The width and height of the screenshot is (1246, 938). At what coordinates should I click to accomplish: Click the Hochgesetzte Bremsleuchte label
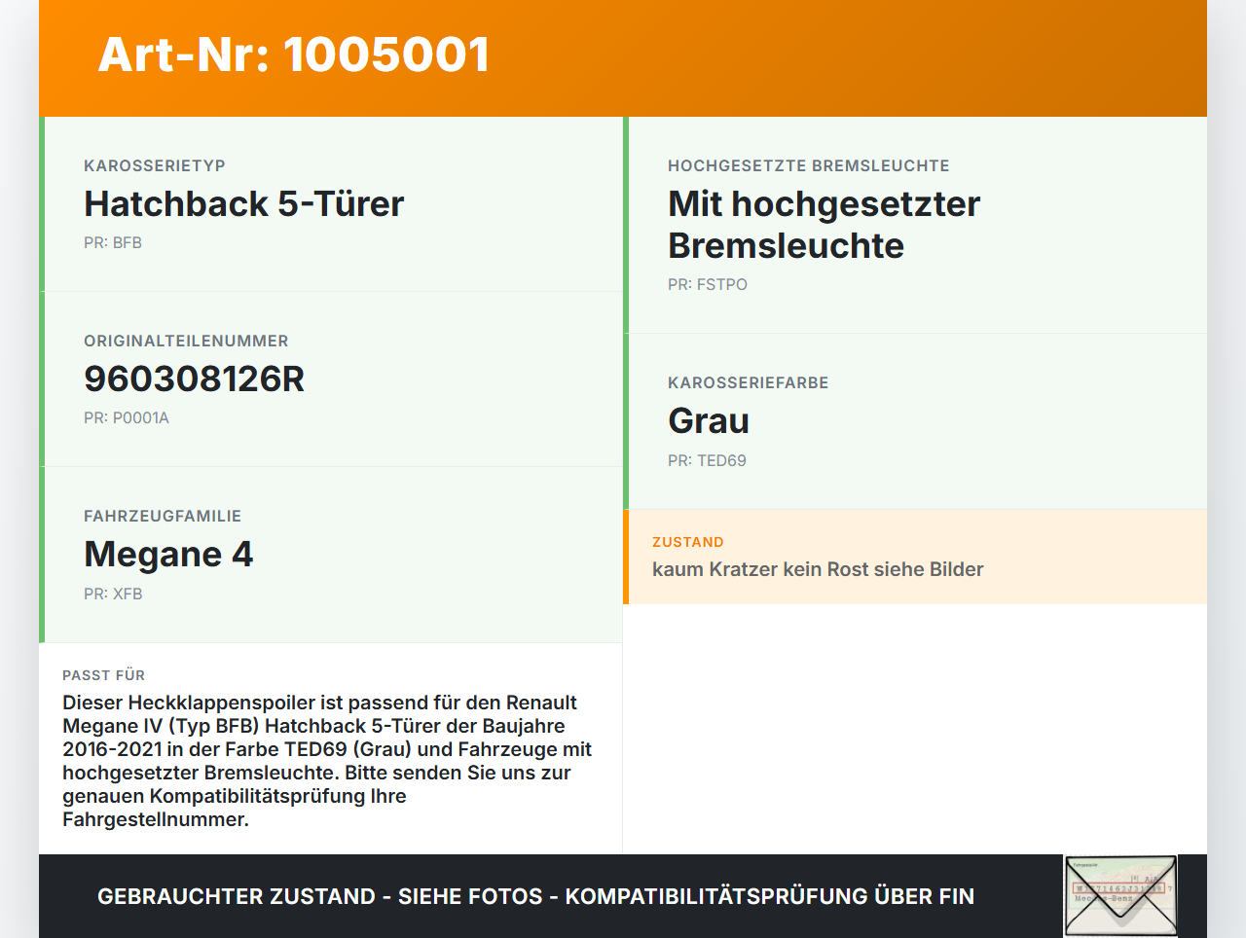(809, 165)
